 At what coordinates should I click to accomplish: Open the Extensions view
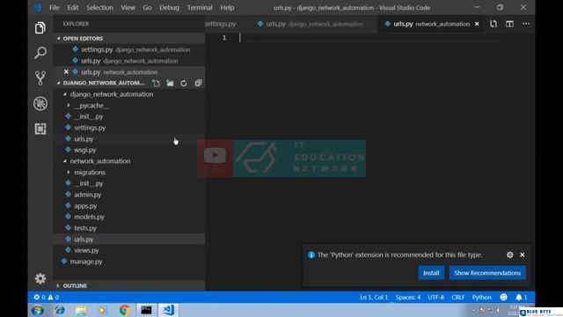coord(40,129)
